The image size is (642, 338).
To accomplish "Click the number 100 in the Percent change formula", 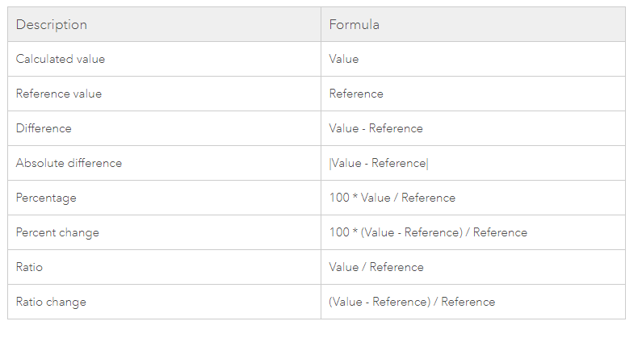I will [x=338, y=233].
